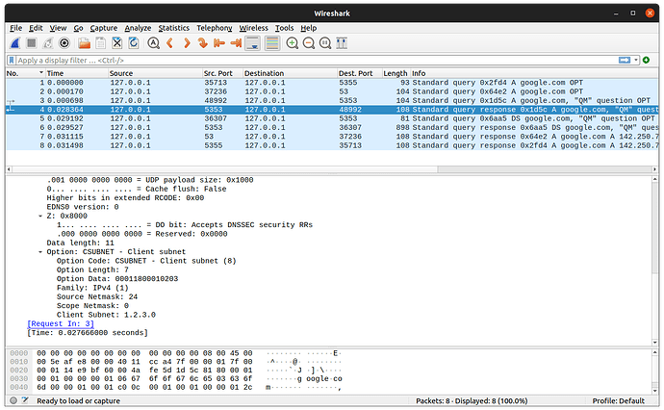Sort by the Length column header
The width and height of the screenshot is (664, 410).
(396, 73)
